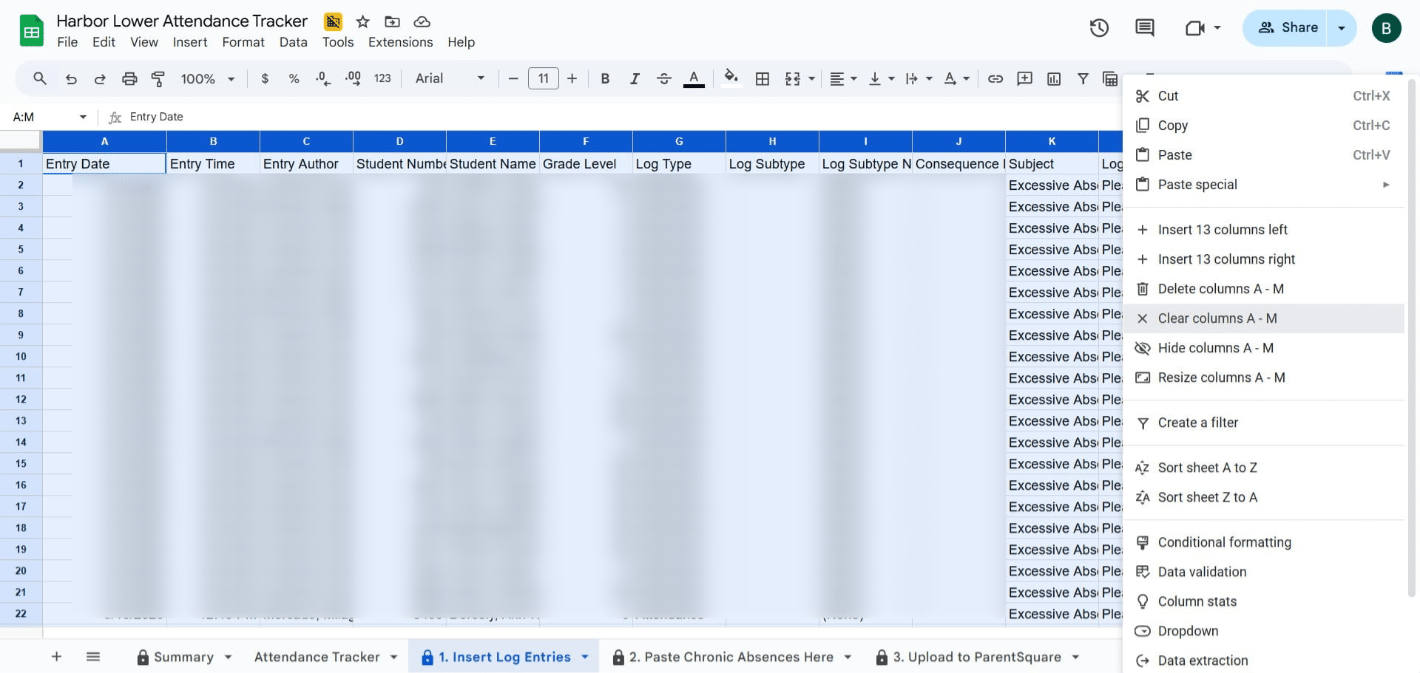
Task: Open the text color picker
Action: [694, 78]
